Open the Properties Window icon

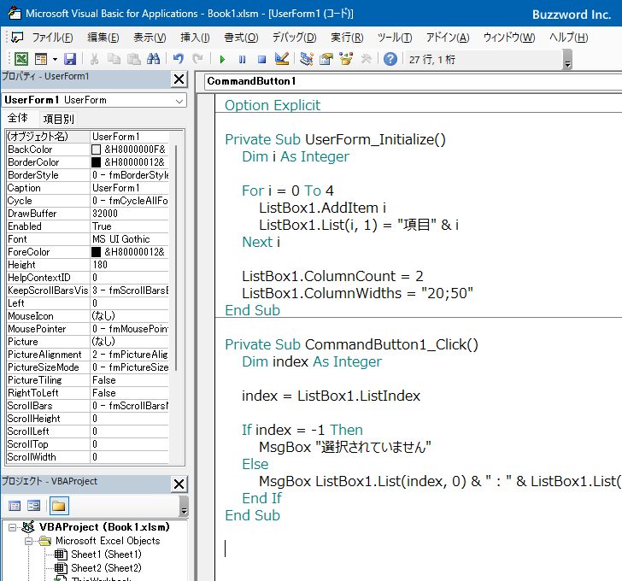click(326, 59)
